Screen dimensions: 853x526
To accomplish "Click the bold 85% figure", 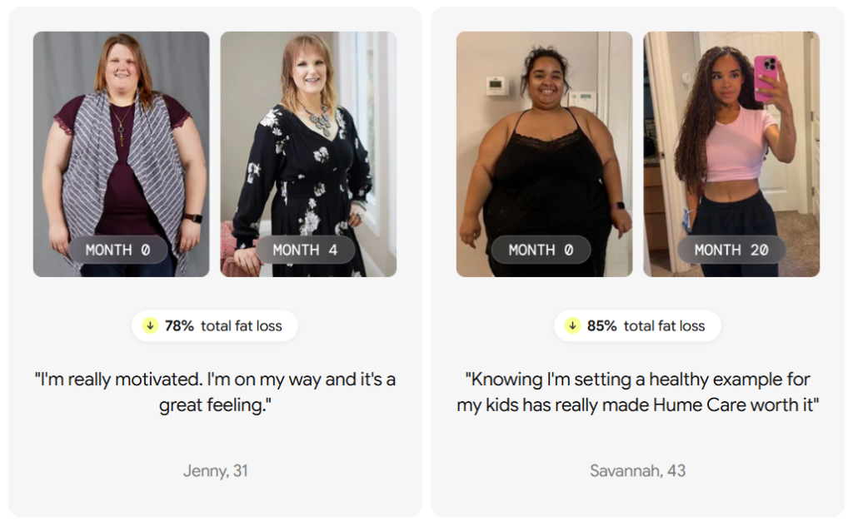I will click(601, 325).
